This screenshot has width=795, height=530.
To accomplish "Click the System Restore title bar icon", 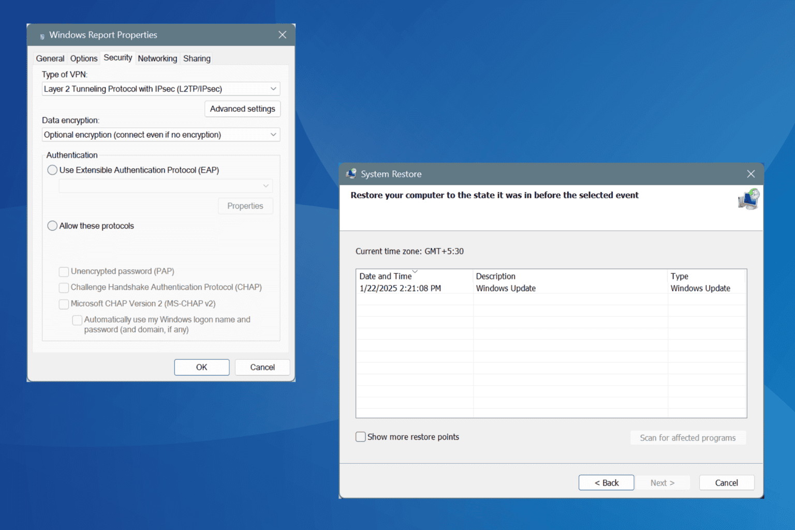I will point(351,174).
